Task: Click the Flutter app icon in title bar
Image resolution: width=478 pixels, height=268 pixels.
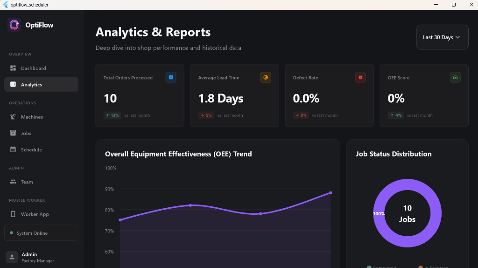Action: pyautogui.click(x=6, y=5)
